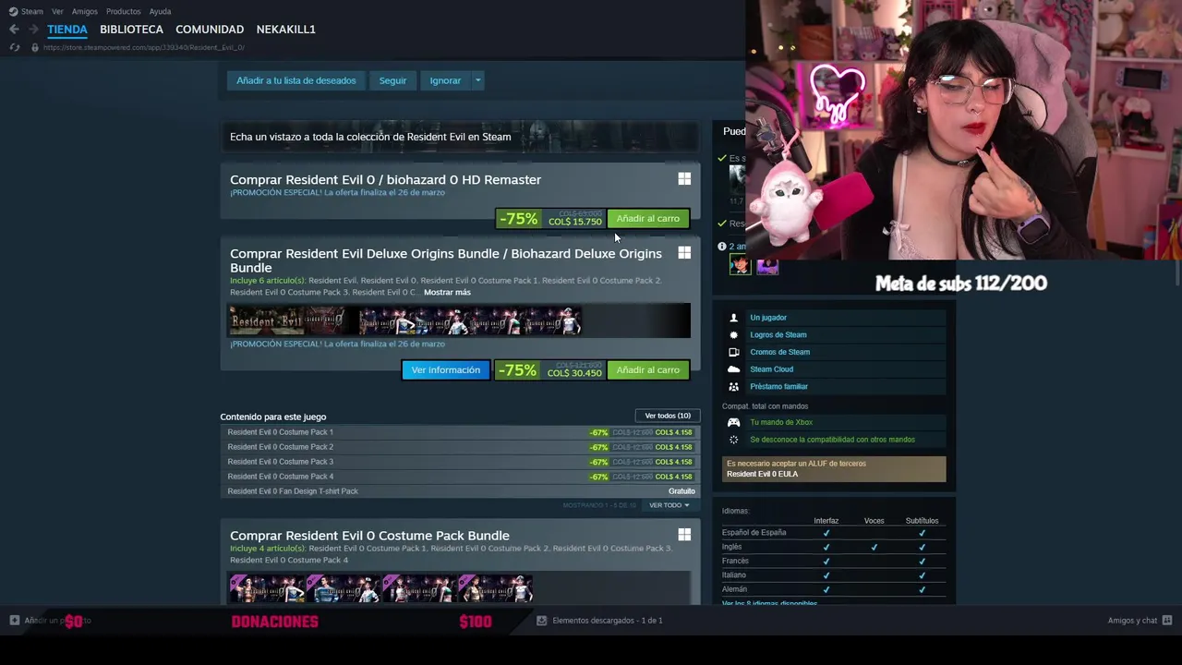The width and height of the screenshot is (1182, 665).
Task: Open the Ver menu
Action: (57, 11)
